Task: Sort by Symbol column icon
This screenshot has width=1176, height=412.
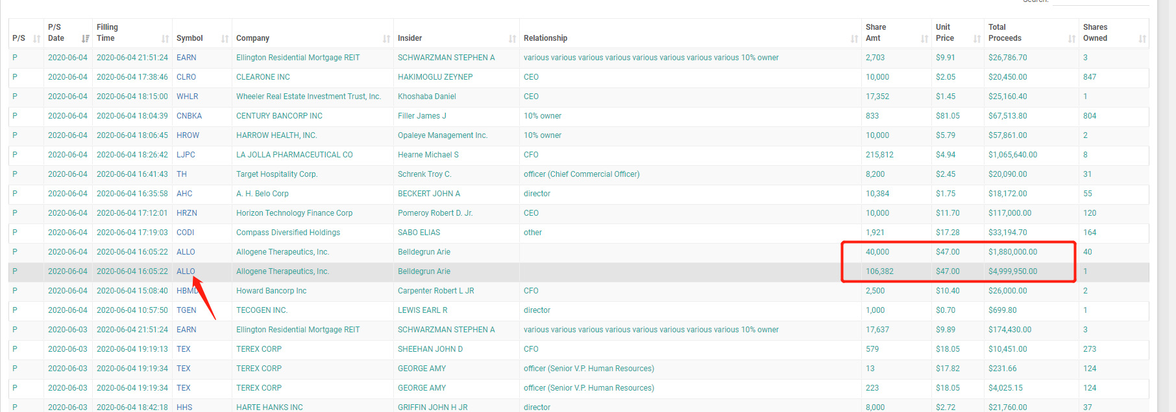Action: [225, 39]
